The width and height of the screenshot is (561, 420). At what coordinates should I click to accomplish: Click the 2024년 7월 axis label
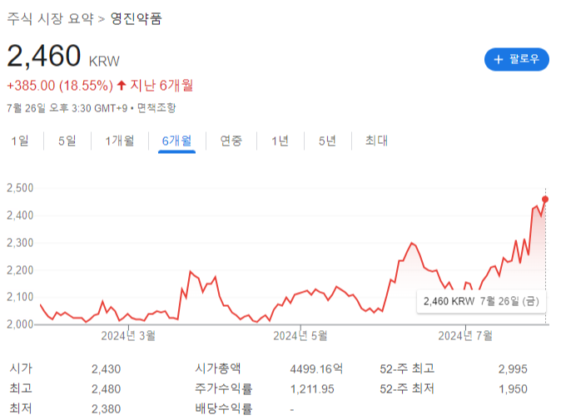click(465, 336)
